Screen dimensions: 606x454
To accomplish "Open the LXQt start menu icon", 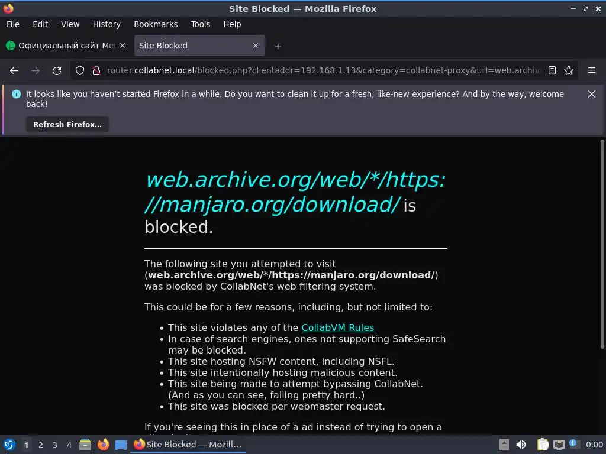I will pos(9,445).
